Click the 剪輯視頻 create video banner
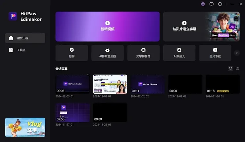 [x=108, y=26]
